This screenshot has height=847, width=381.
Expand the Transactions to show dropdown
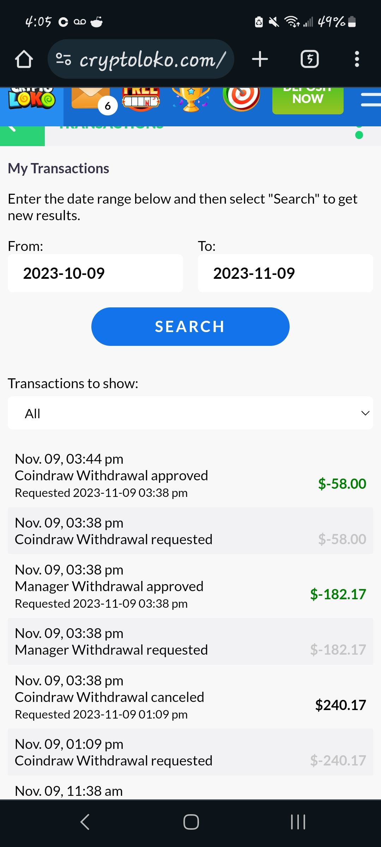pos(190,413)
